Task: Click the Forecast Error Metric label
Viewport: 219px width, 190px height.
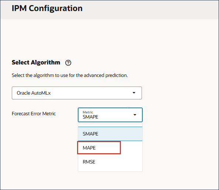Action: (34, 113)
